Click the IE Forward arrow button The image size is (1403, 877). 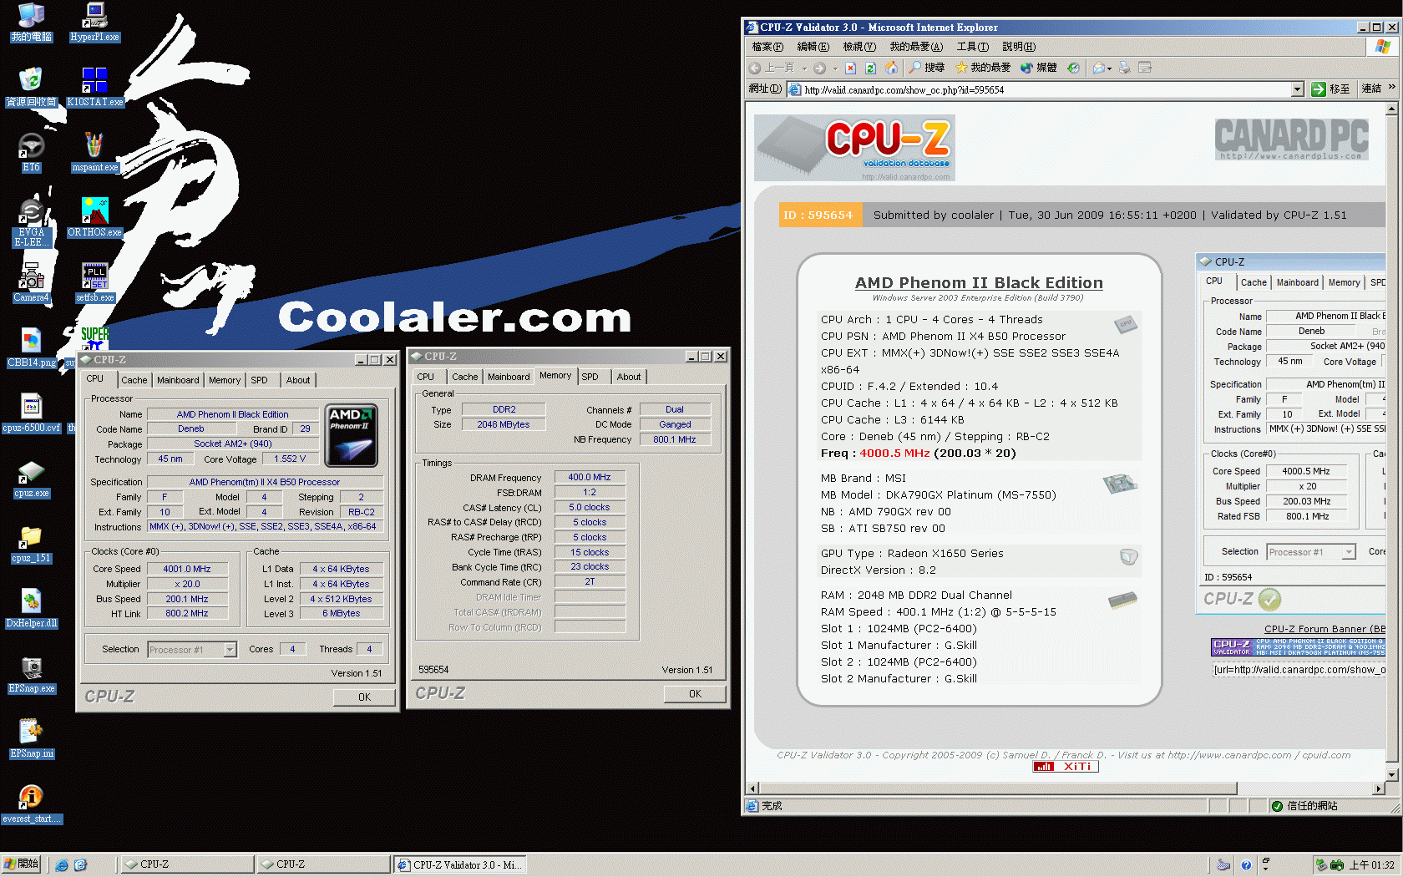click(820, 68)
